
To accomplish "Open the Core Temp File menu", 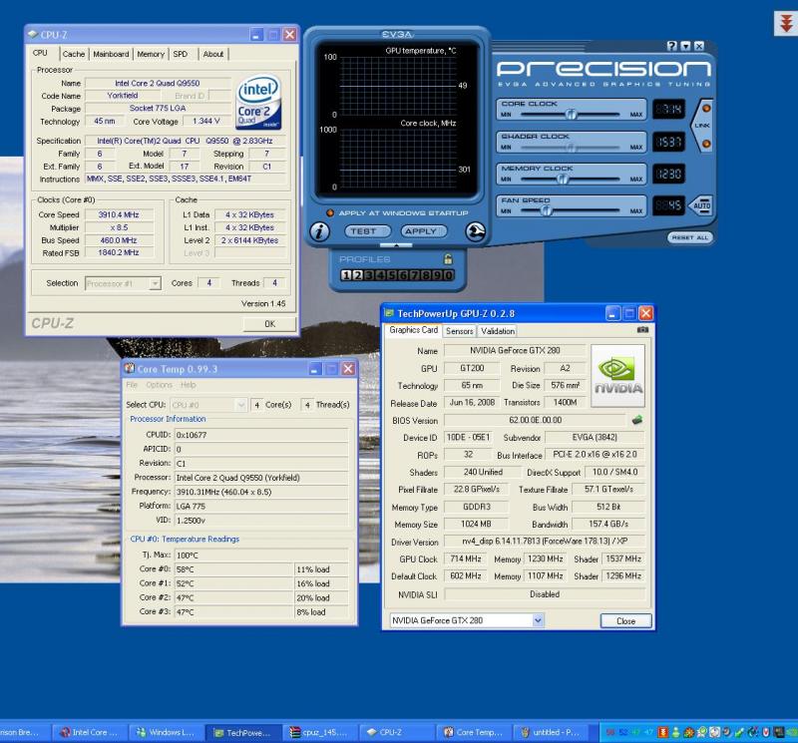I will (x=132, y=385).
